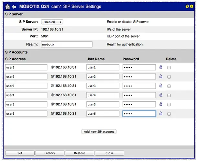Viewport: 198px width, 161px height.
Task: Click the lock icon for user2
Action: (x=160, y=76)
